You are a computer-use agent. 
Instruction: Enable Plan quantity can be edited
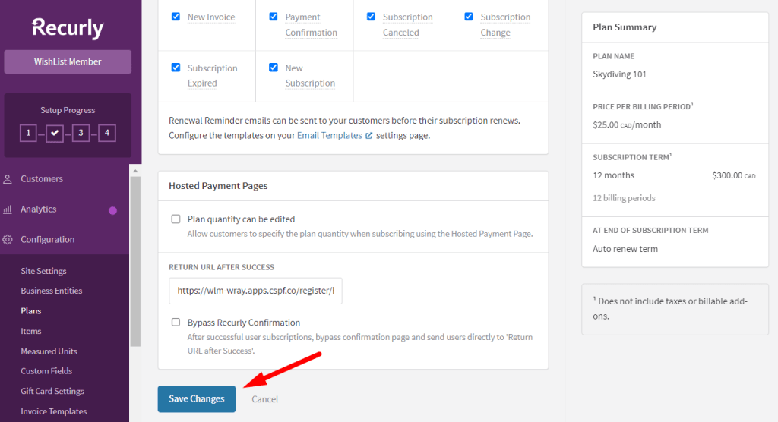[176, 219]
